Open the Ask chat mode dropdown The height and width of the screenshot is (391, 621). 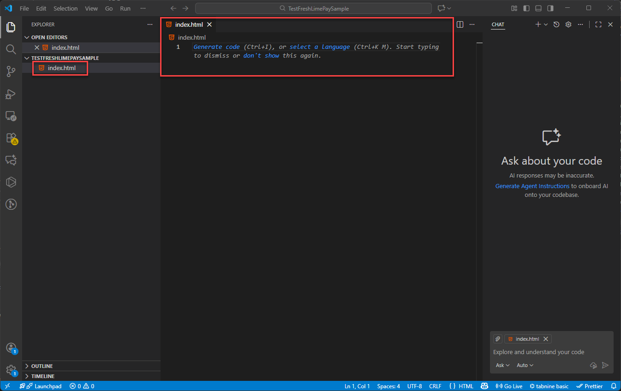[x=502, y=365]
